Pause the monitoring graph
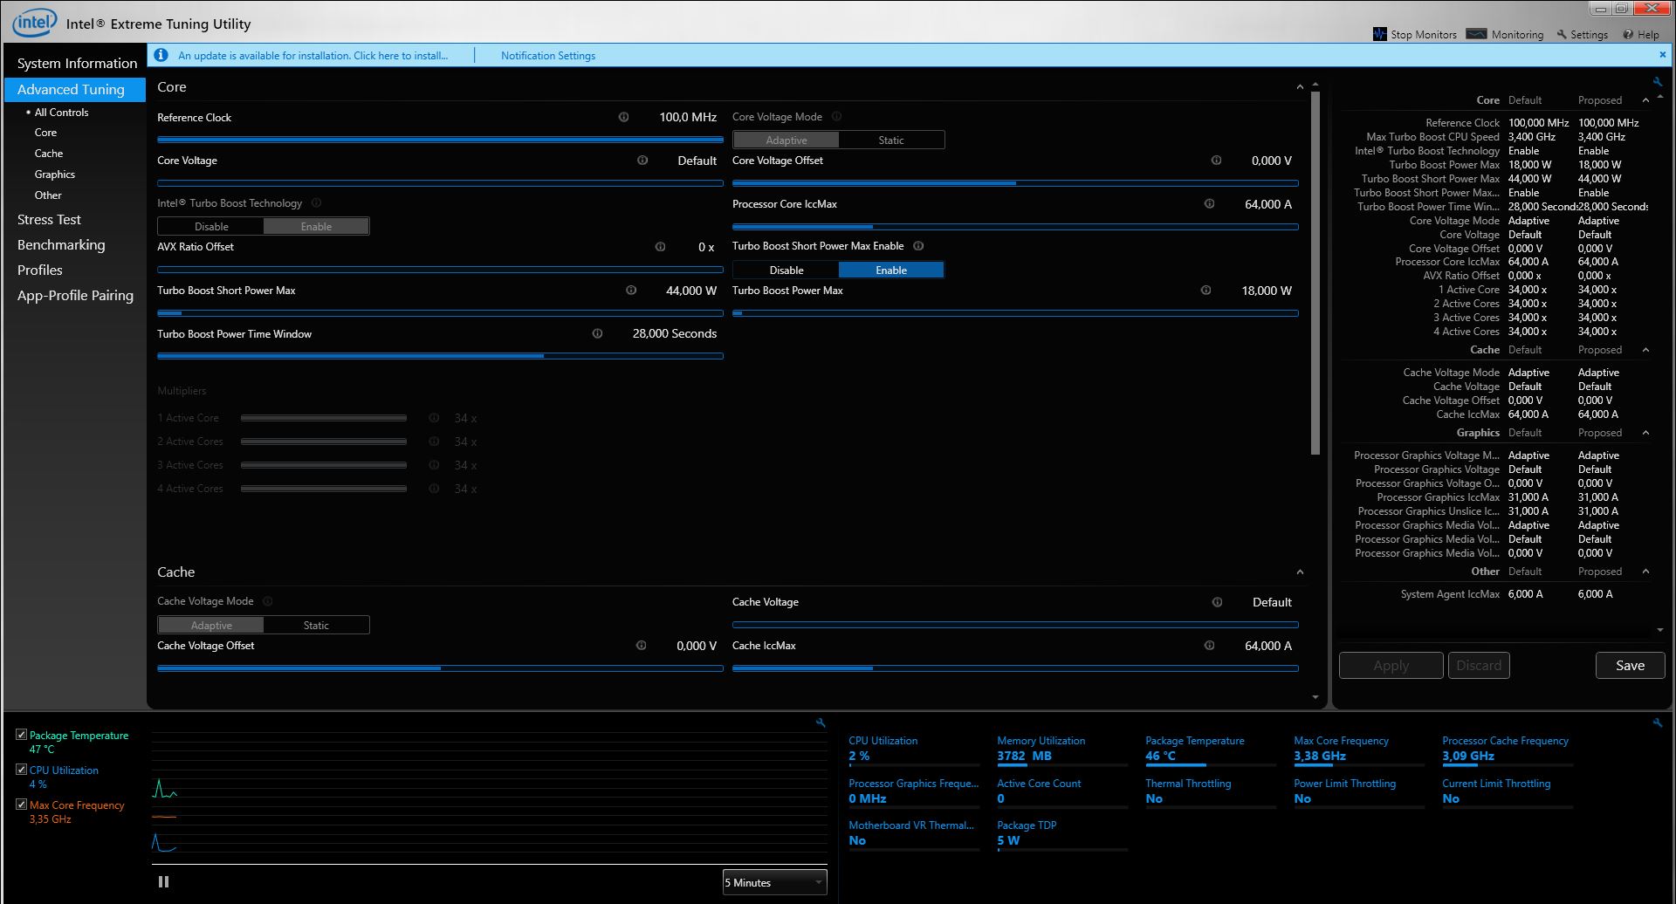 163,882
